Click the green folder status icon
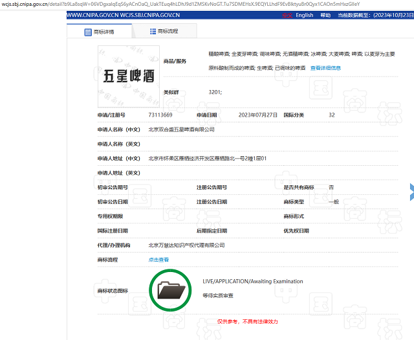414x340 pixels. 170,290
